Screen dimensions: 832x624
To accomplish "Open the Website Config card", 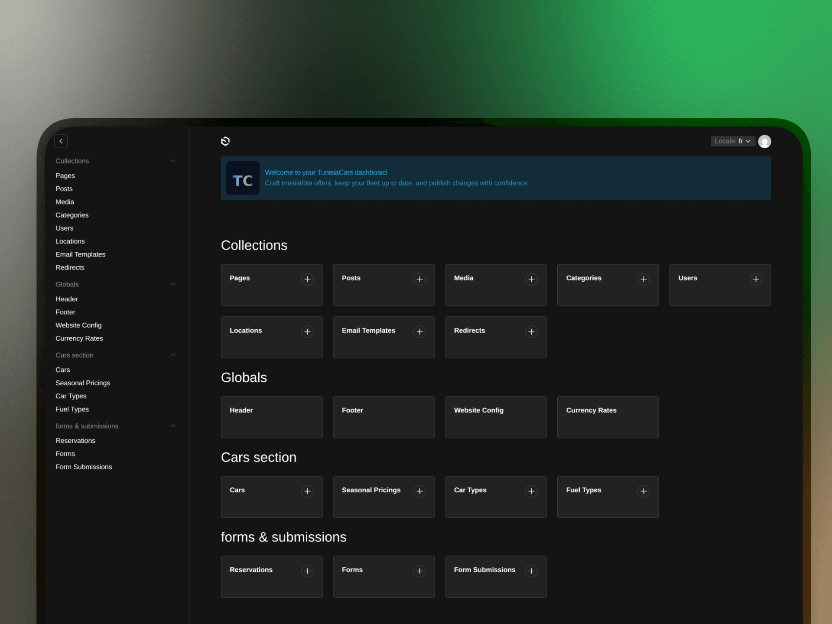I will (496, 417).
